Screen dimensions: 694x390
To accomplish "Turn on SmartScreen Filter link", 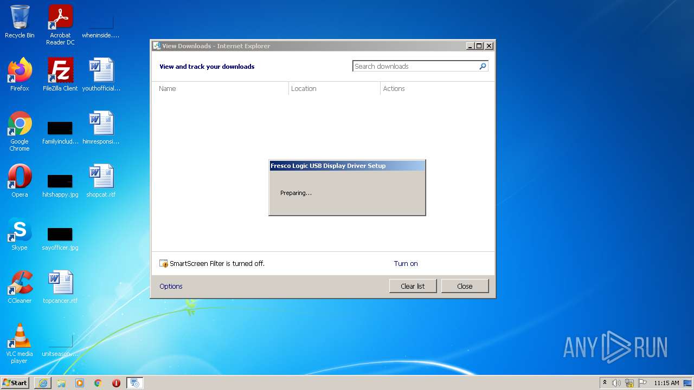I will (406, 264).
